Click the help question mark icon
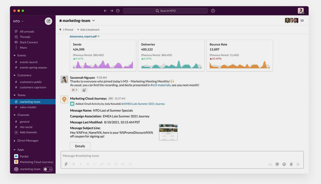321x184 pixels. (213, 11)
